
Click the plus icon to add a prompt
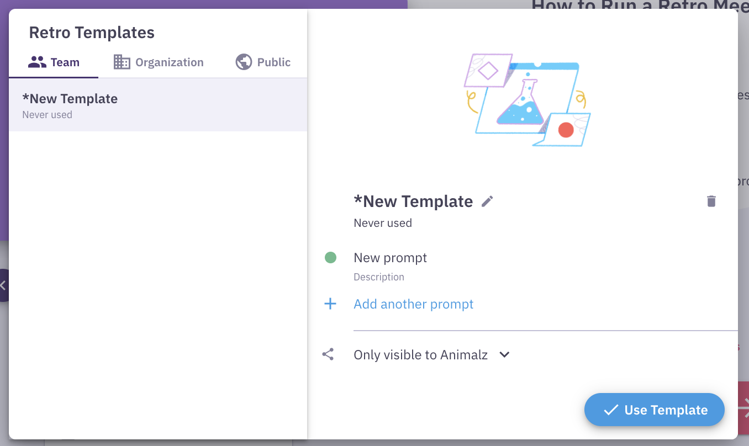330,304
